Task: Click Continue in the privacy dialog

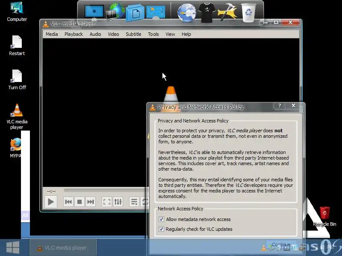Action: [x=281, y=244]
